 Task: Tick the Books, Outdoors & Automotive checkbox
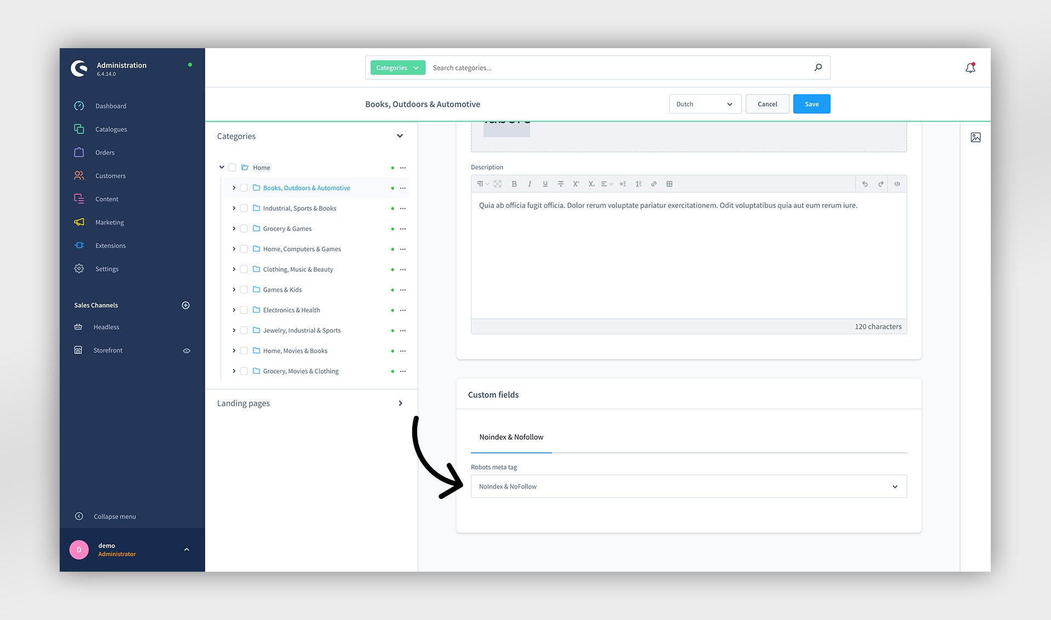click(x=244, y=188)
